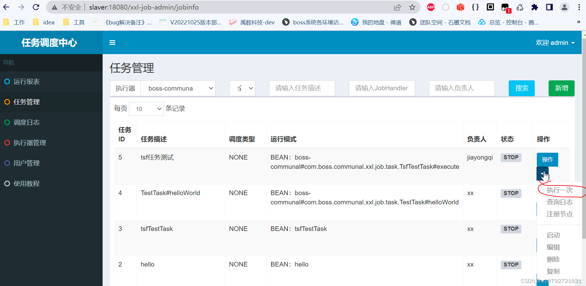Open 用户管理 in the sidebar
This screenshot has width=586, height=286.
pos(51,163)
